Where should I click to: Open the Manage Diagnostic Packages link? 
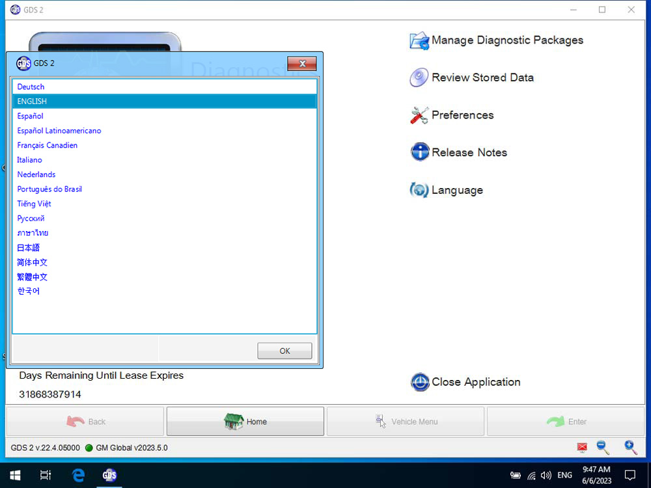click(x=507, y=40)
